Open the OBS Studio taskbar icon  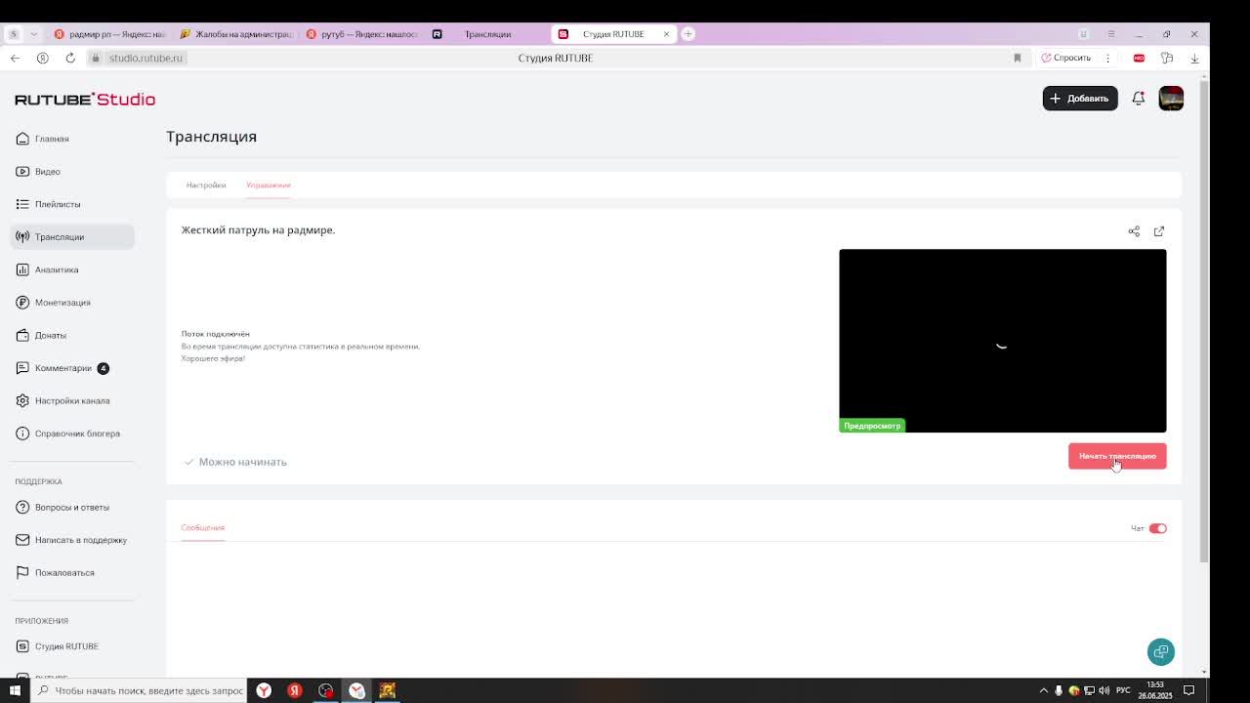325,690
